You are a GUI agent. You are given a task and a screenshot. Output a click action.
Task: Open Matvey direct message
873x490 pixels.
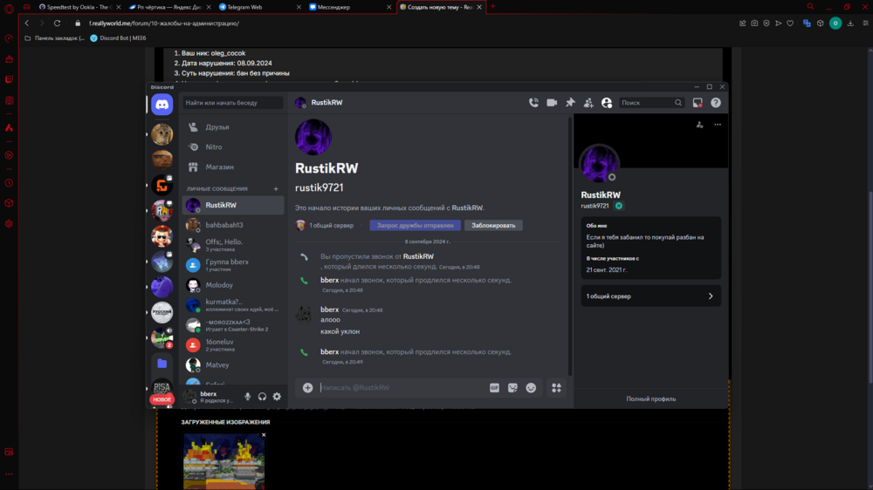233,364
